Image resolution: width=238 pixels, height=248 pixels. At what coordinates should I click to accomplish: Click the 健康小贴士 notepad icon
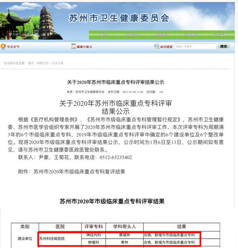[73, 46]
